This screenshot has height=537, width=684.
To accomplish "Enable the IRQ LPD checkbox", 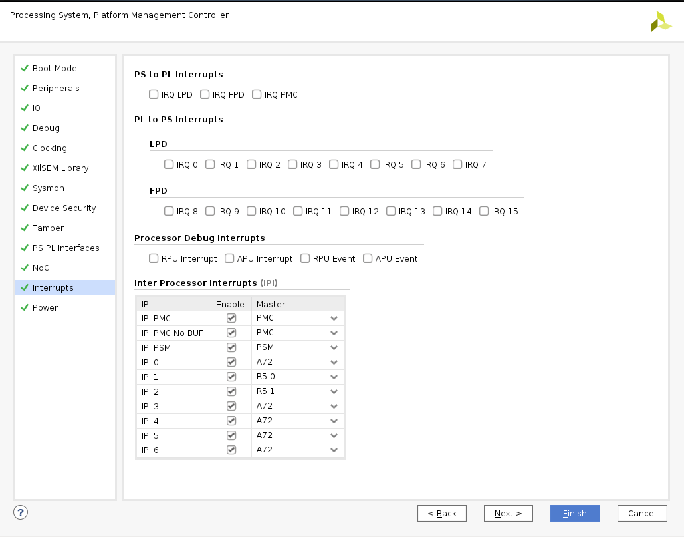I will (x=154, y=95).
